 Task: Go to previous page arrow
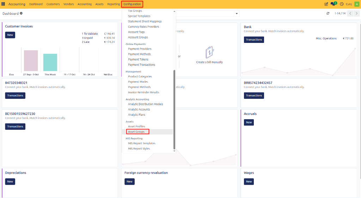(350, 13)
